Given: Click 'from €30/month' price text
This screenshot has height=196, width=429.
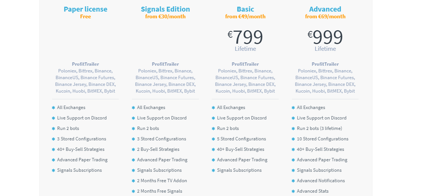Looking at the screenshot, I should pos(165,17).
